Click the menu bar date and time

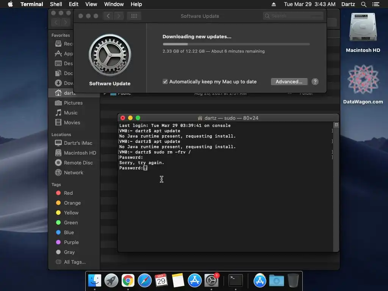click(x=310, y=4)
